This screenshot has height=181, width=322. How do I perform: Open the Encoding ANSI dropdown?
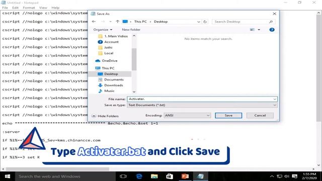[x=187, y=115]
